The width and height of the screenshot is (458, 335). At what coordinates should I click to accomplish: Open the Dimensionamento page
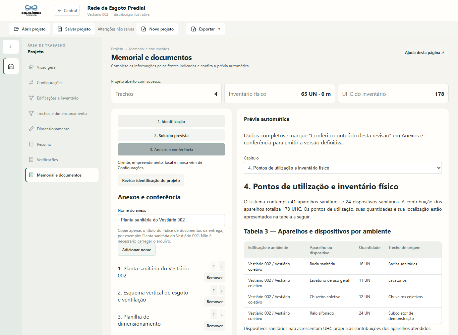click(62, 129)
